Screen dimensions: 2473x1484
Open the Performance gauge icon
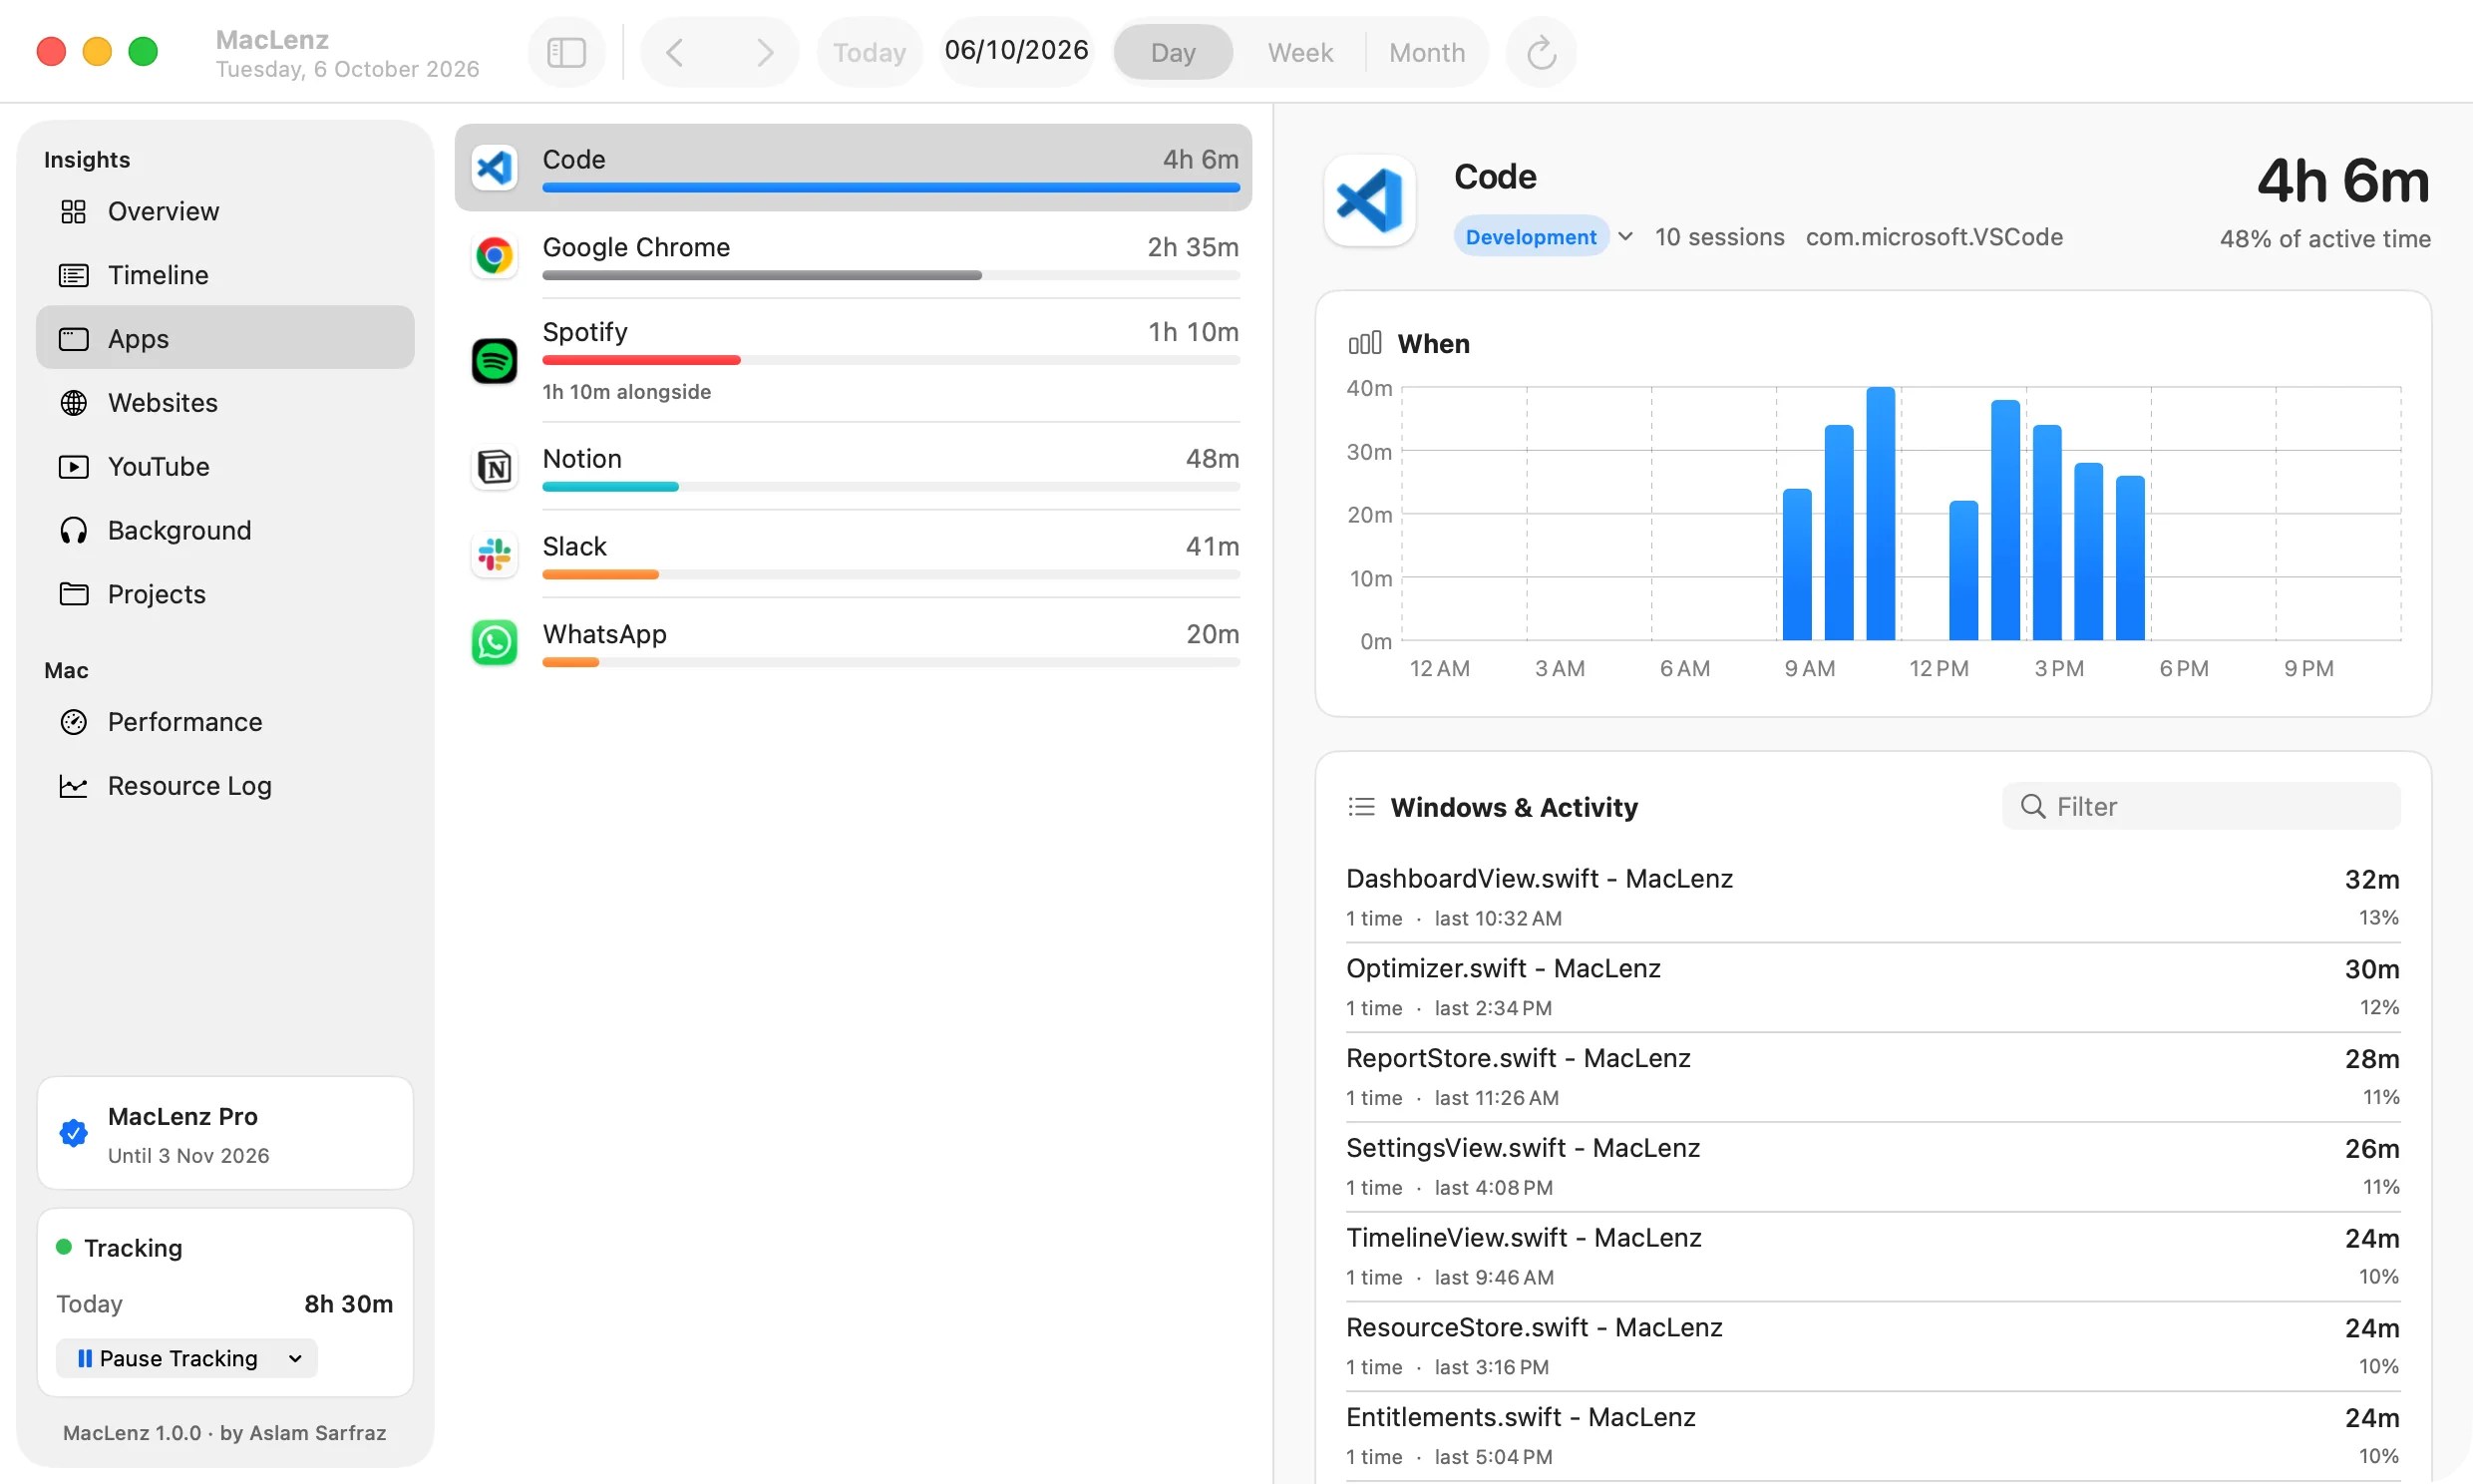pyautogui.click(x=74, y=722)
